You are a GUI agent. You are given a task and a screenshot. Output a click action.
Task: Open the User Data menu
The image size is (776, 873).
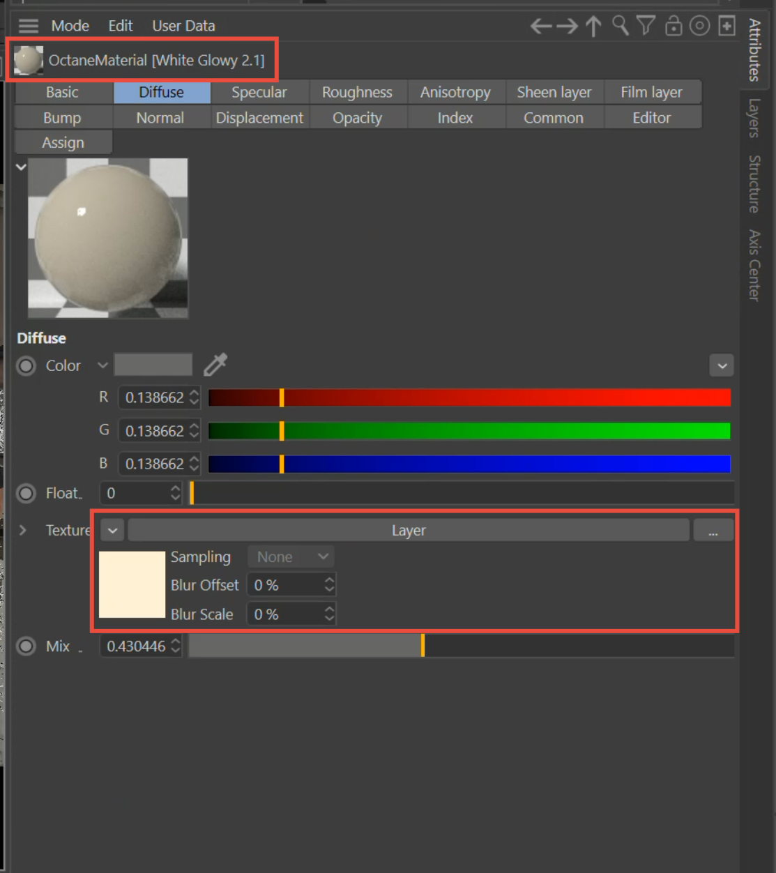click(x=183, y=26)
